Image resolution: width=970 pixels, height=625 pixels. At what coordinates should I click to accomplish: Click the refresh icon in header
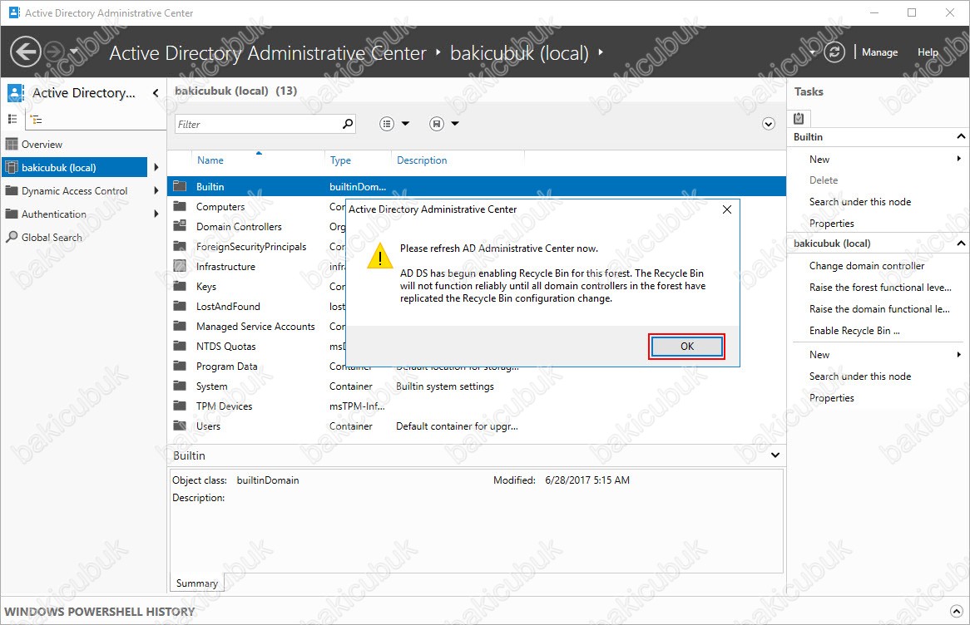click(x=834, y=52)
